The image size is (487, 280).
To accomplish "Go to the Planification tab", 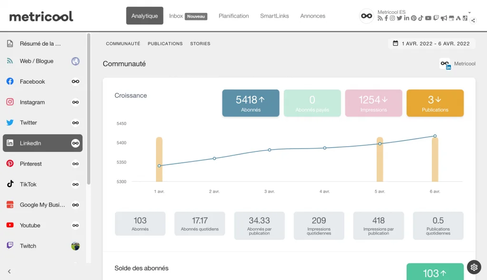I will (x=234, y=16).
